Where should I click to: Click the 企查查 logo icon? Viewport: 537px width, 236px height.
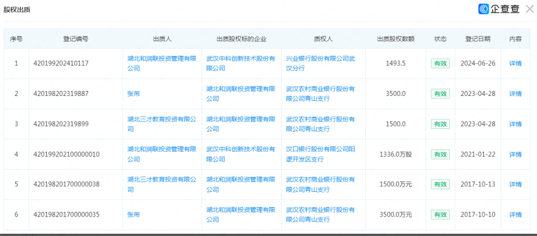click(484, 9)
